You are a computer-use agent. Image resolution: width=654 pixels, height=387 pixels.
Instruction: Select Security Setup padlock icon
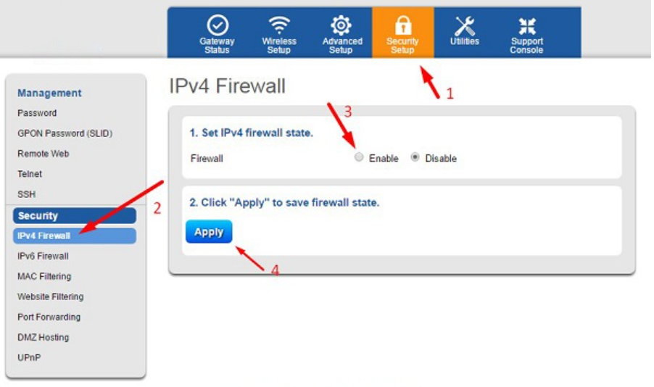(x=402, y=25)
